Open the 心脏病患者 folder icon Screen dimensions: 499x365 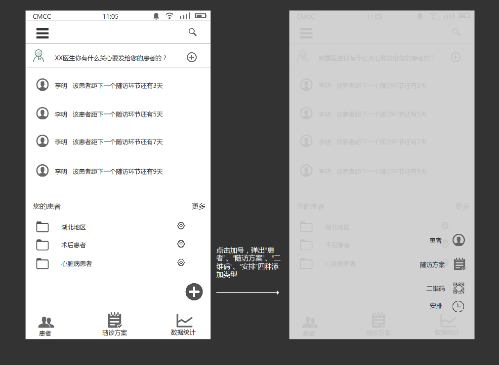pos(42,264)
